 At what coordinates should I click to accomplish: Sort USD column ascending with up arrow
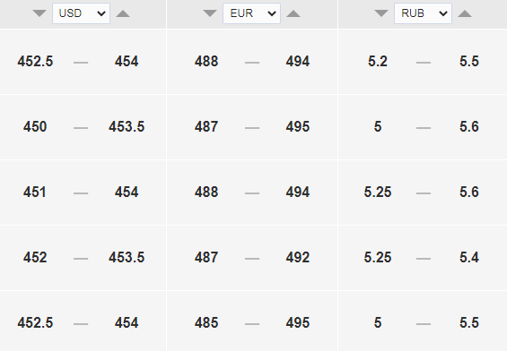(x=123, y=13)
